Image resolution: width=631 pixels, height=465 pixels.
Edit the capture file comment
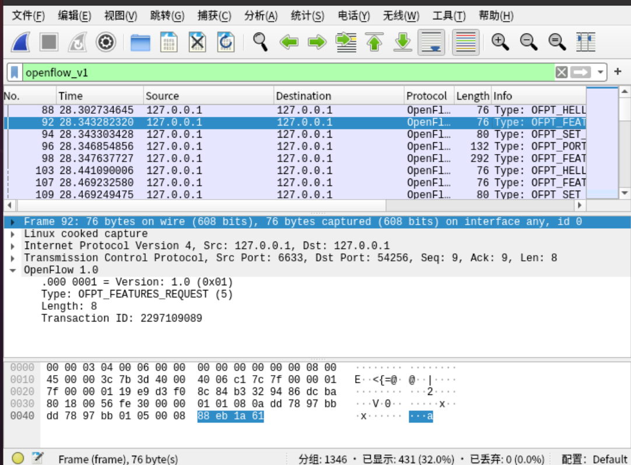point(37,458)
